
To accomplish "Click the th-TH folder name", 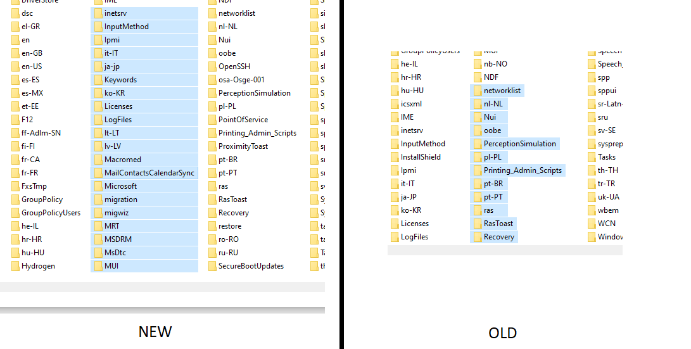I will click(607, 170).
